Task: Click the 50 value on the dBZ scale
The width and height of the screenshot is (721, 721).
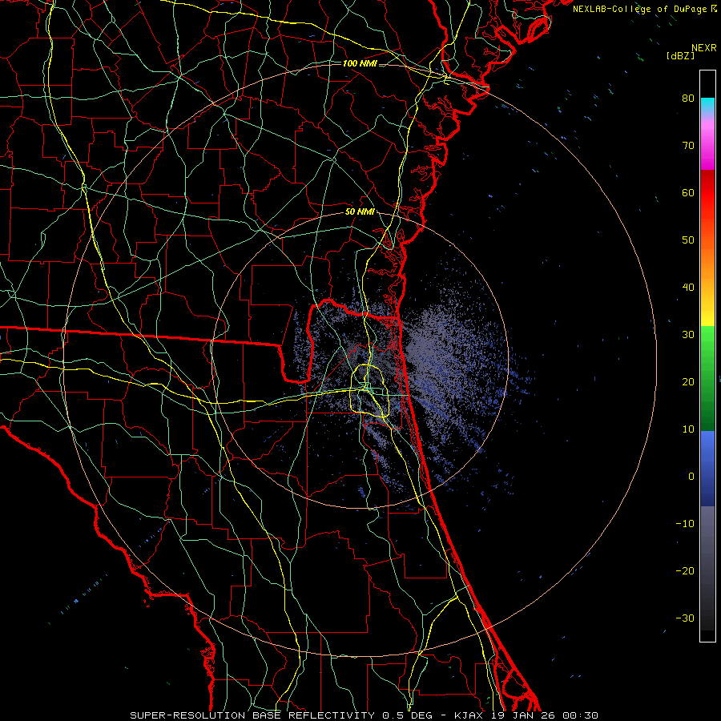Action: point(688,240)
